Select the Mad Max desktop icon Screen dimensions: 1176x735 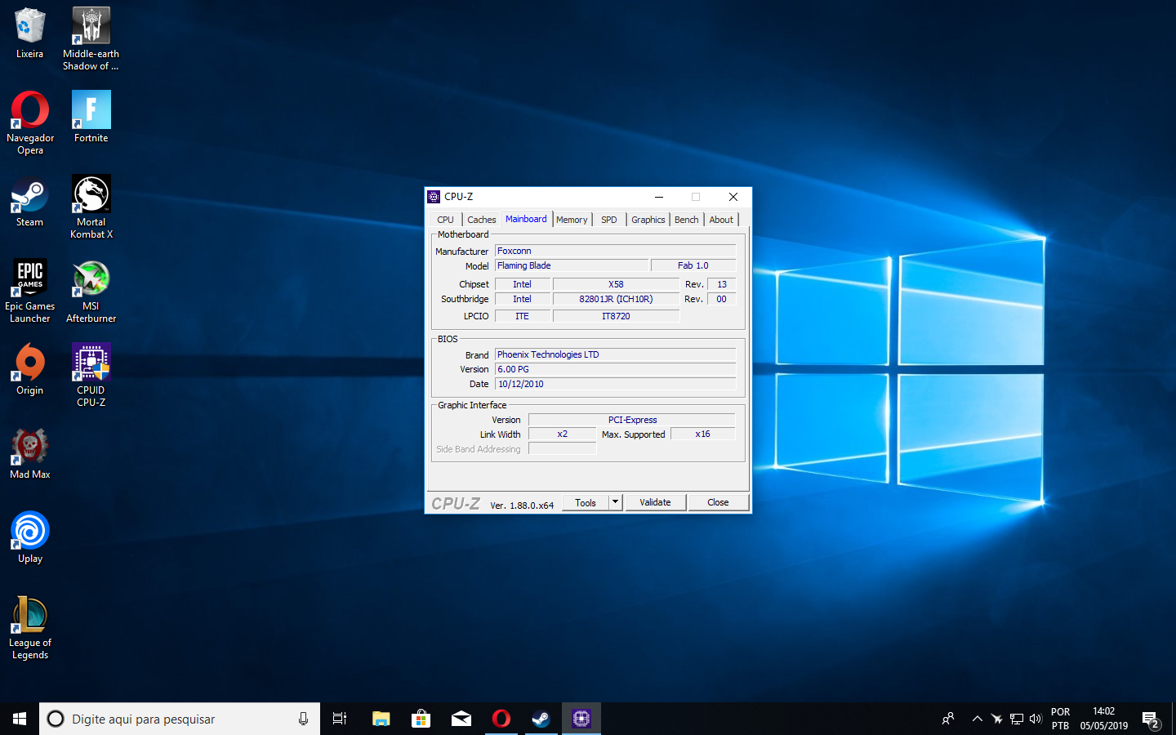point(30,453)
